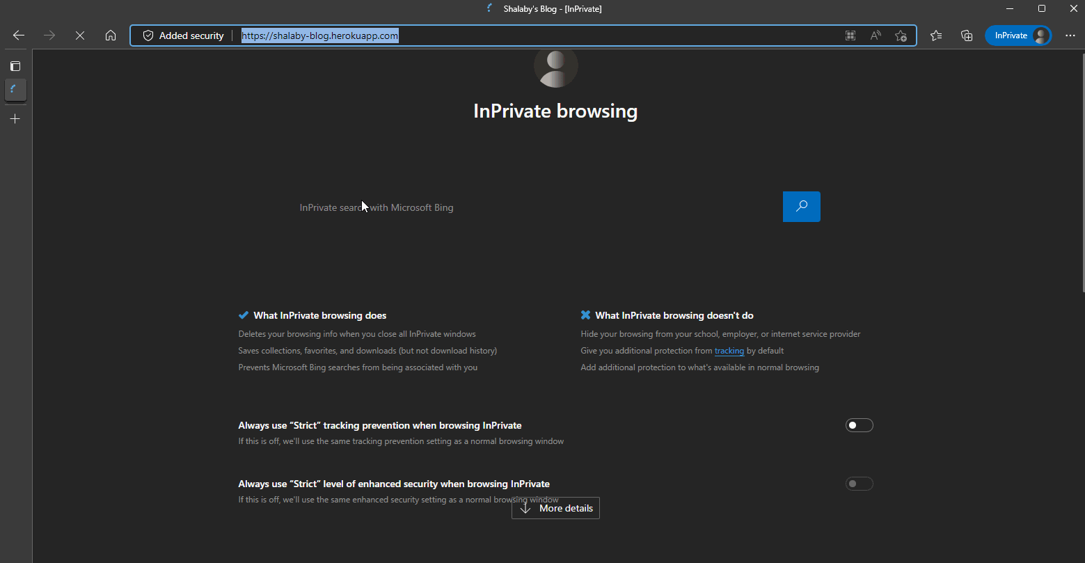Click the InPrivate profile avatar
Viewport: 1085px width, 563px height.
click(1039, 35)
